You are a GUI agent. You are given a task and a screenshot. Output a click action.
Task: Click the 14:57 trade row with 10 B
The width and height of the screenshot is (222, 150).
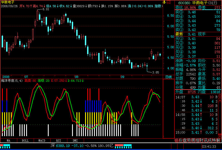point(196,97)
